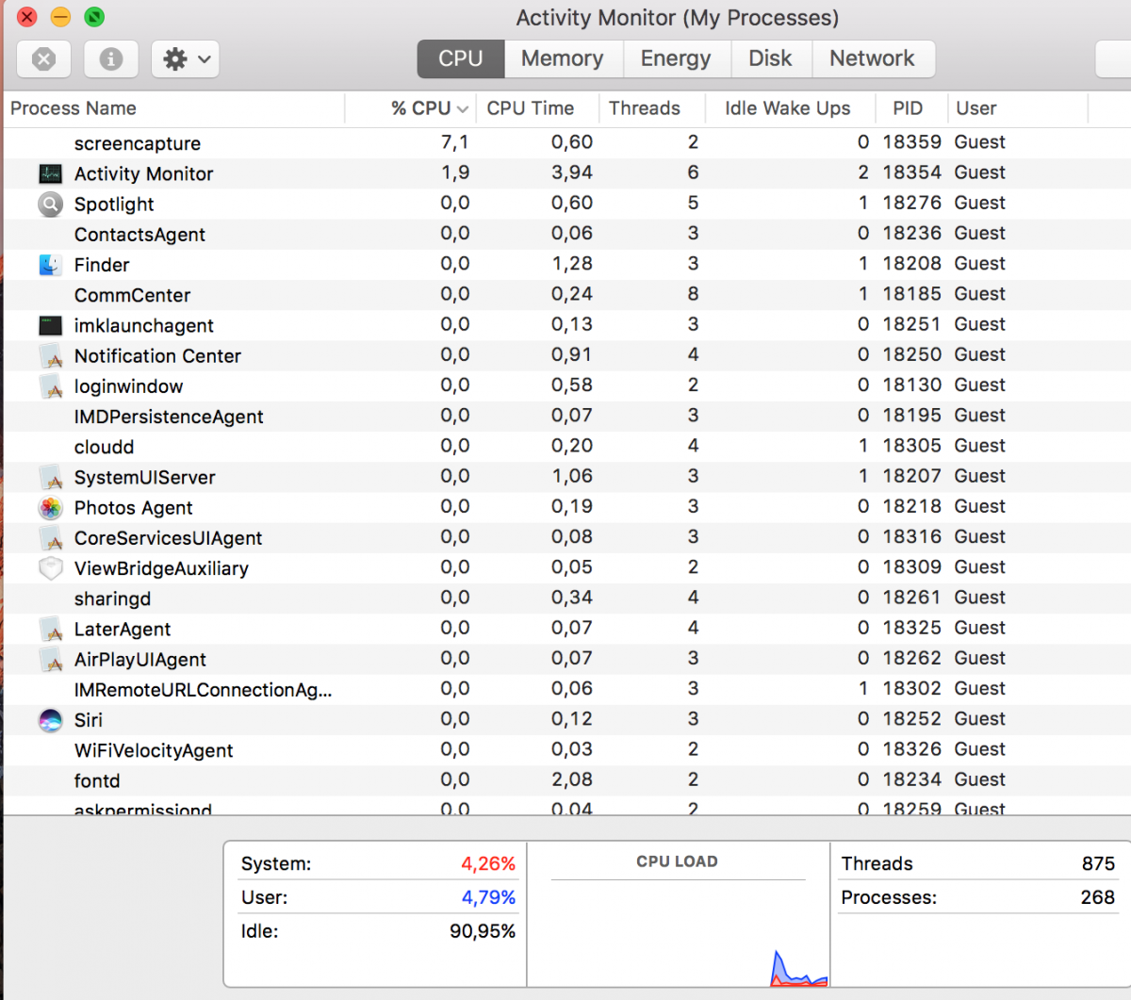Switch to the Memory tab
This screenshot has height=1000, width=1131.
563,58
